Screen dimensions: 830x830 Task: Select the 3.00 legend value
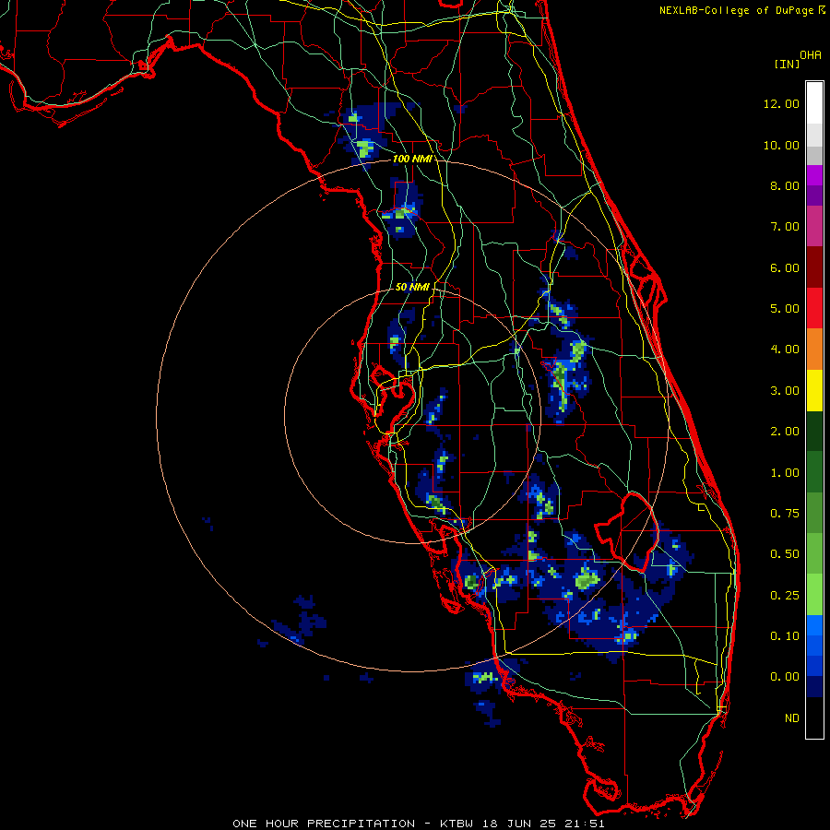(x=785, y=391)
